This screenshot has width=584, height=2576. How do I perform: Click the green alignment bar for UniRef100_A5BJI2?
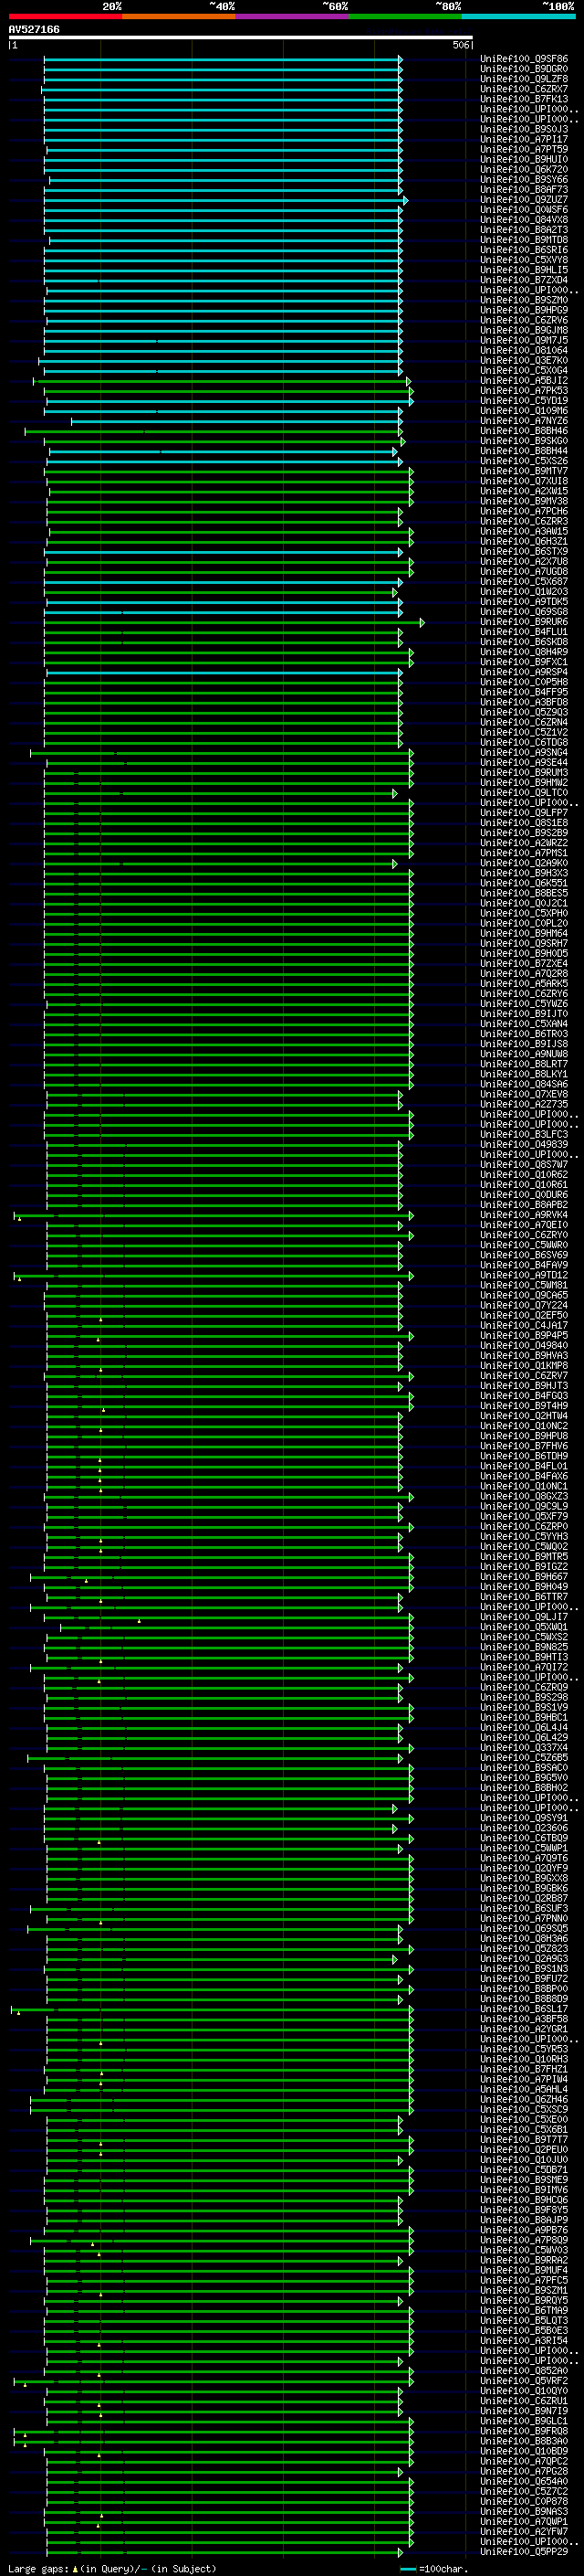pyautogui.click(x=222, y=381)
